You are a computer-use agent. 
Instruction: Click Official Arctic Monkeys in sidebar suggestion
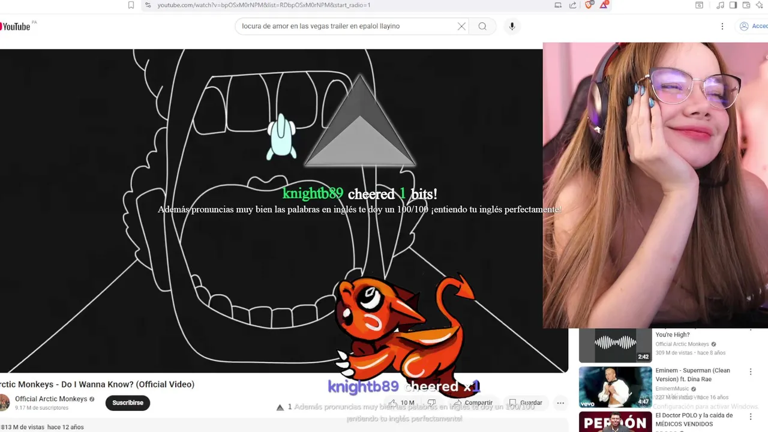coord(682,344)
